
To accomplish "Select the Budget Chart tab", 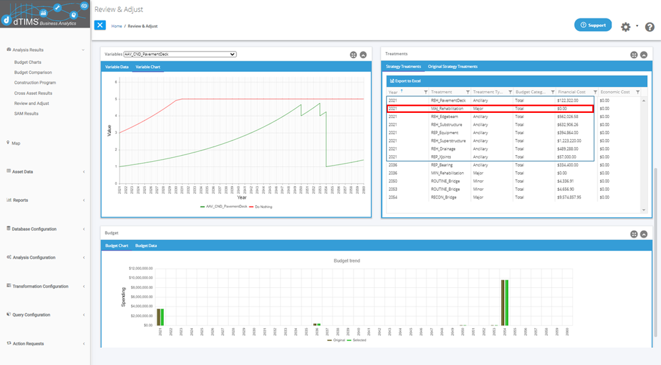I will tap(116, 246).
